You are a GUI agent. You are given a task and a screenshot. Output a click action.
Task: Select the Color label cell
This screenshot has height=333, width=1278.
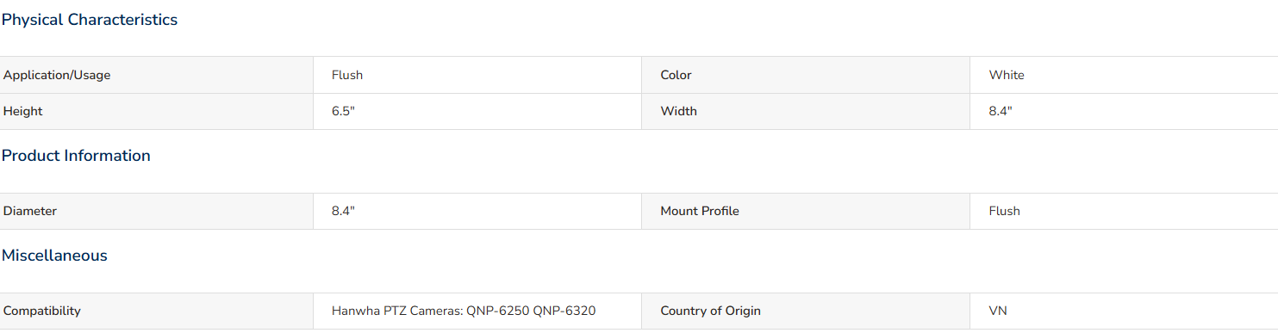[806, 75]
